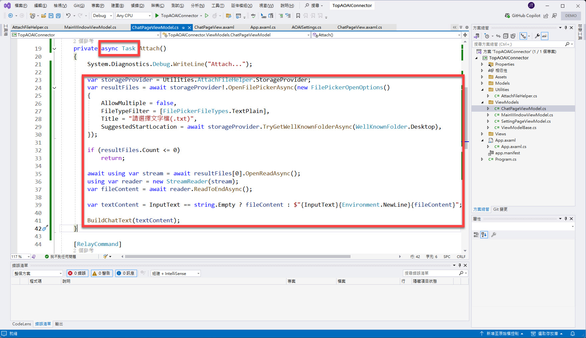
Task: Switch to AttachFileHelper.cs tab
Action: point(30,27)
